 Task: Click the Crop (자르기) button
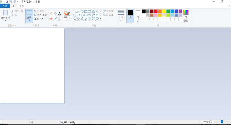click(x=39, y=11)
